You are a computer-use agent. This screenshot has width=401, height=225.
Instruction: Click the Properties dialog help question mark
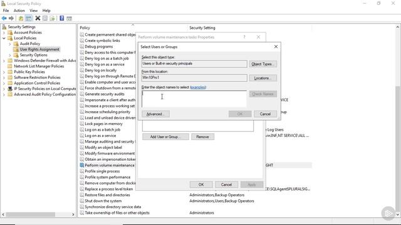244,37
